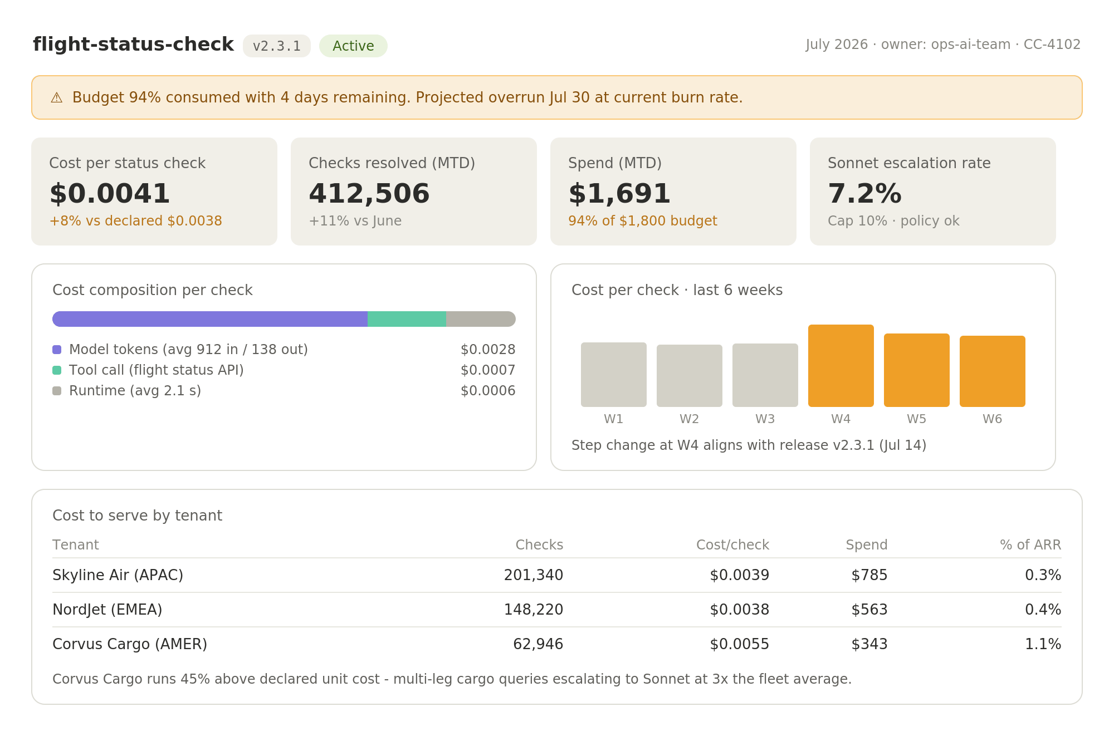Screen dimensions: 1114x736
Task: Click NordJet's $563 spend cell
Action: (869, 610)
